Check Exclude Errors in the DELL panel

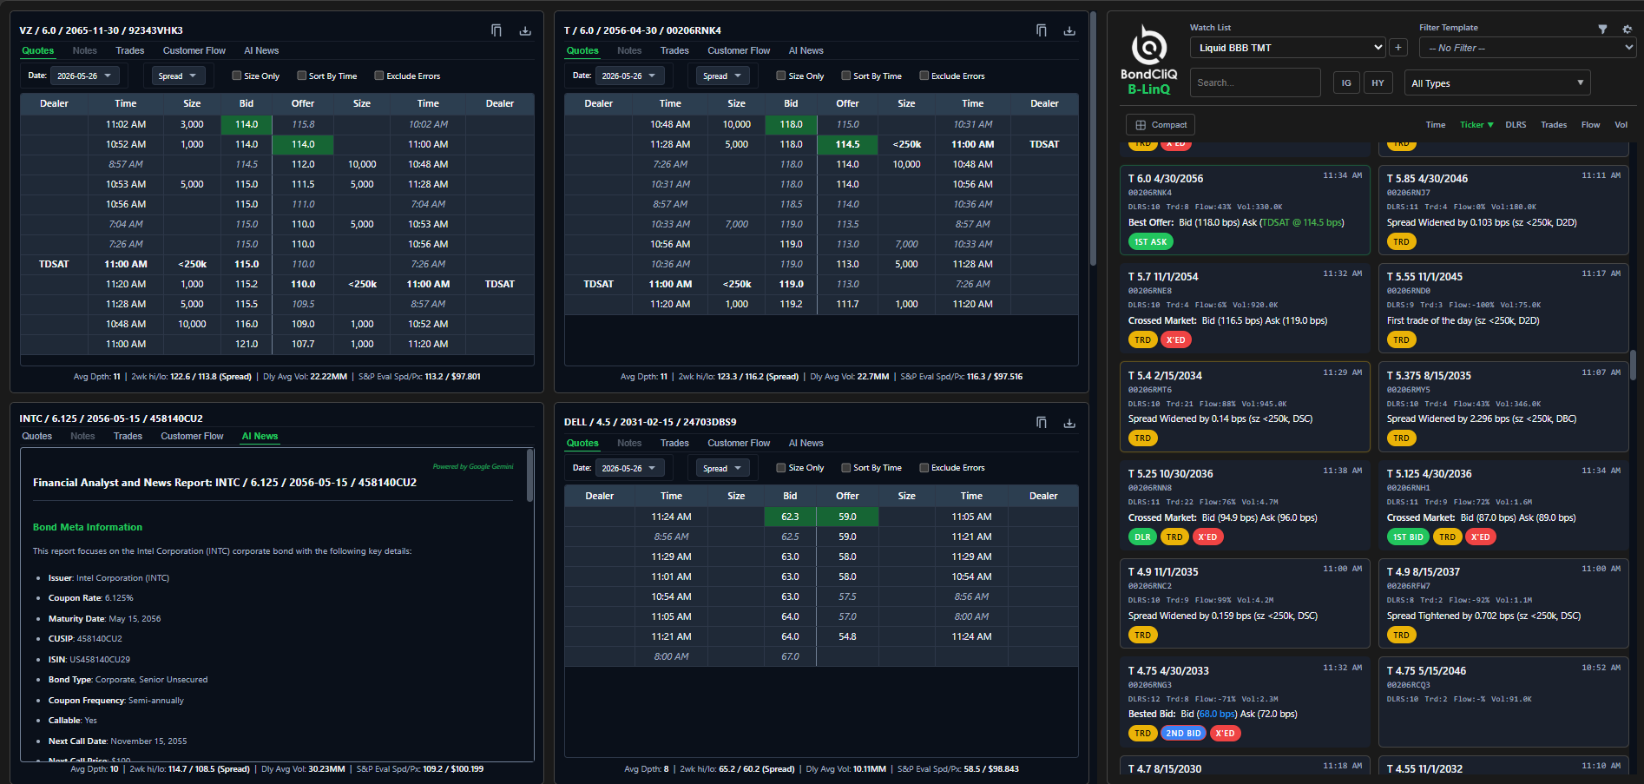924,467
